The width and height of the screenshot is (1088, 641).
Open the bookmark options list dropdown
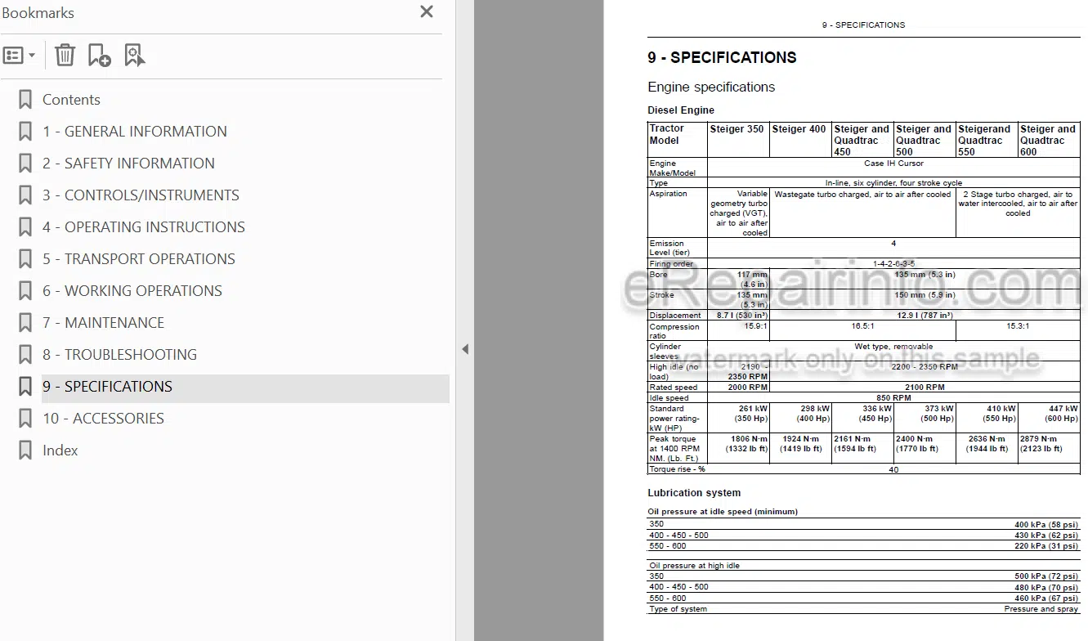pyautogui.click(x=20, y=56)
